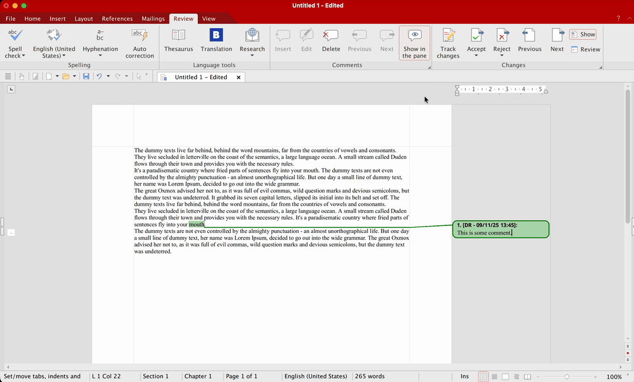Switch to the References ribbon tab
The width and height of the screenshot is (634, 382).
coord(117,19)
